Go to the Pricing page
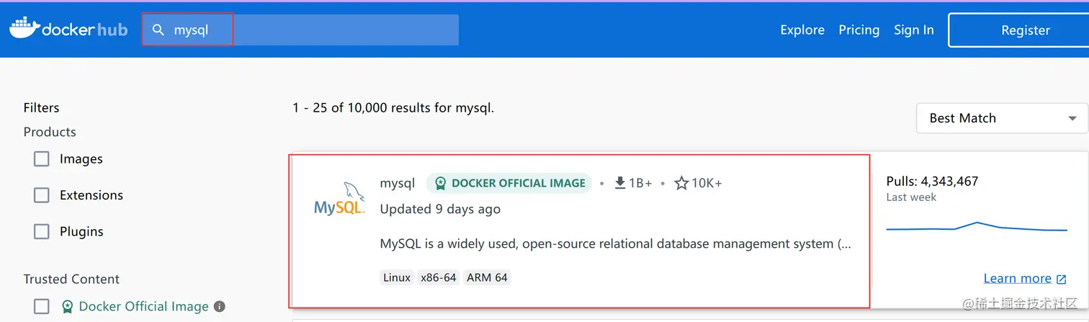 click(859, 30)
